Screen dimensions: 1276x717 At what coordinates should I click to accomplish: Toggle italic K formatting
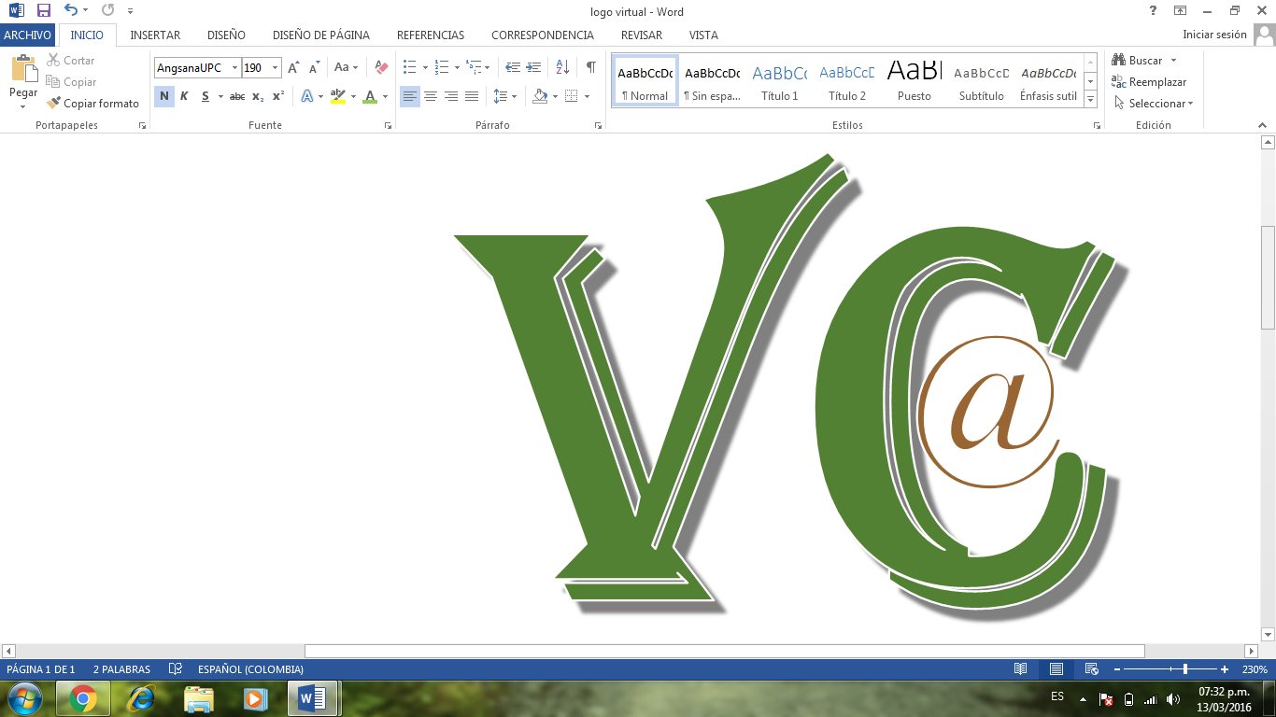pyautogui.click(x=184, y=96)
